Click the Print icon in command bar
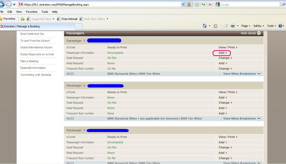The width and height of the screenshot is (286, 164). (x=233, y=26)
